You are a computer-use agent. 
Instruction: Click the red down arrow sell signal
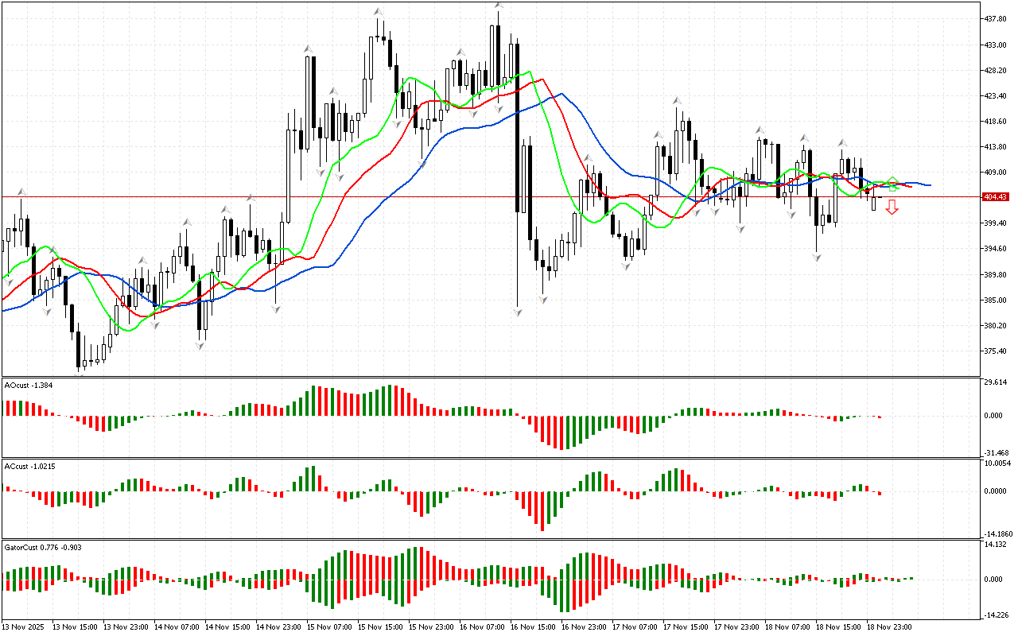(x=892, y=207)
